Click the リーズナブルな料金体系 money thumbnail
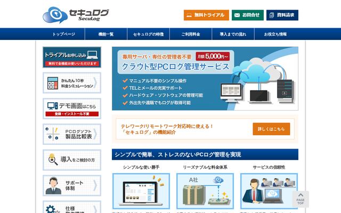 pos(205,191)
